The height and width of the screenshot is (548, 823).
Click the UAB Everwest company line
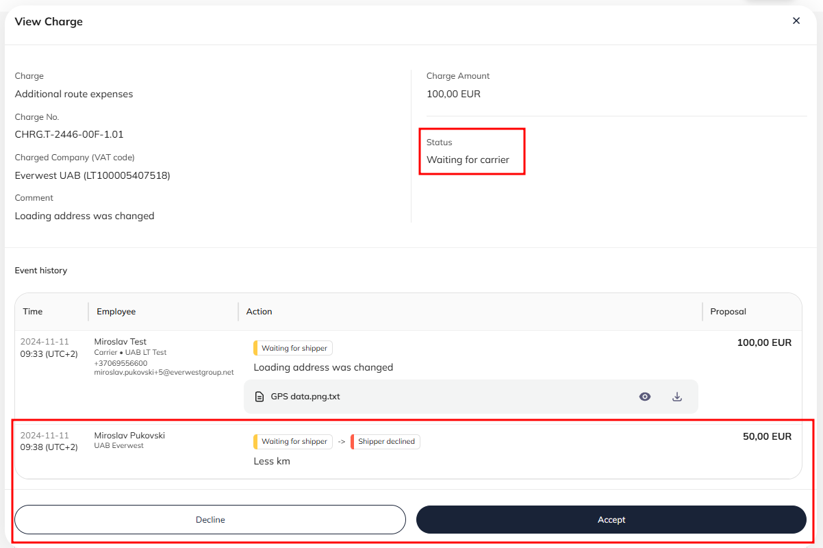(119, 446)
